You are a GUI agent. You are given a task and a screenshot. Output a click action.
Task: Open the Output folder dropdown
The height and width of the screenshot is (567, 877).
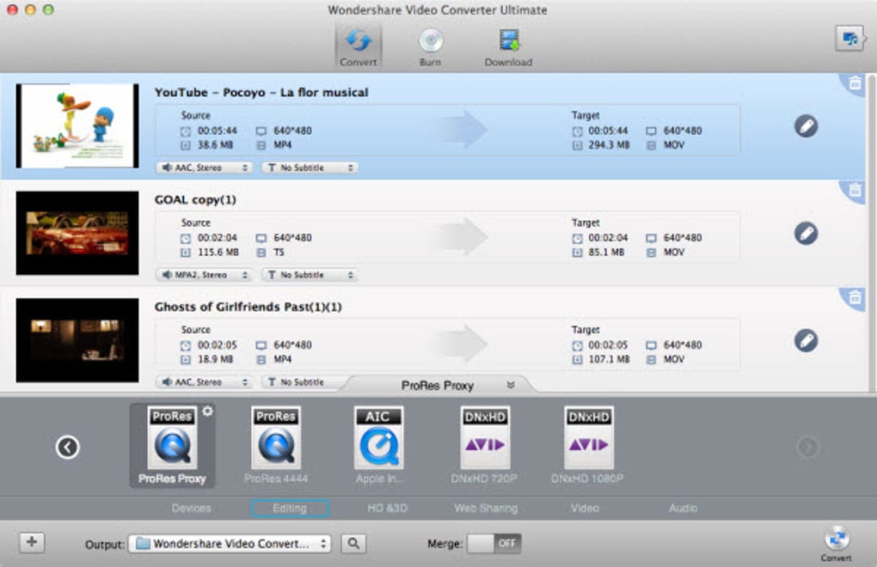click(x=230, y=544)
